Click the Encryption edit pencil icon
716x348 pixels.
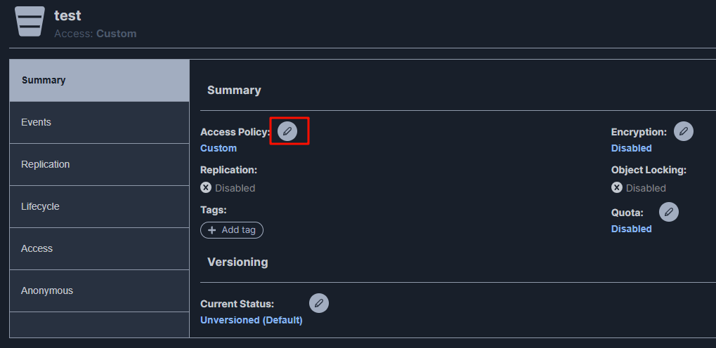(x=684, y=131)
